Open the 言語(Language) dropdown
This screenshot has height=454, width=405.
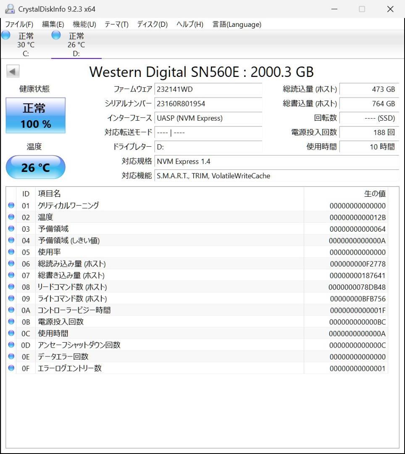(x=237, y=24)
